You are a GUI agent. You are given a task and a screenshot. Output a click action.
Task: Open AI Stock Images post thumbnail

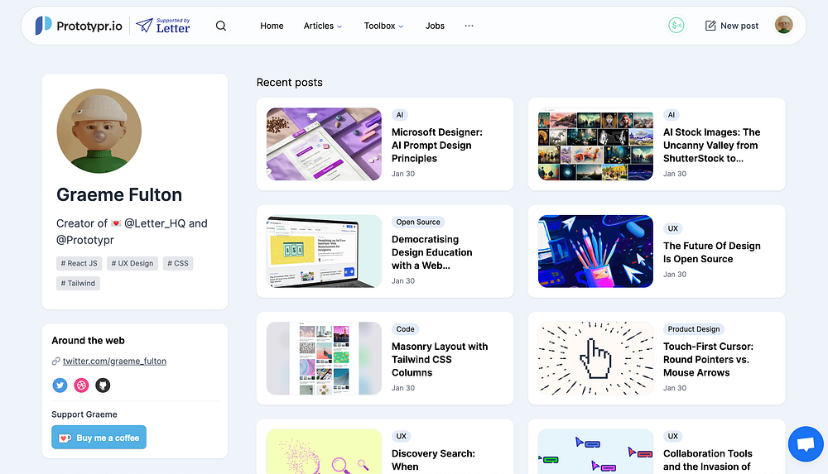(595, 144)
